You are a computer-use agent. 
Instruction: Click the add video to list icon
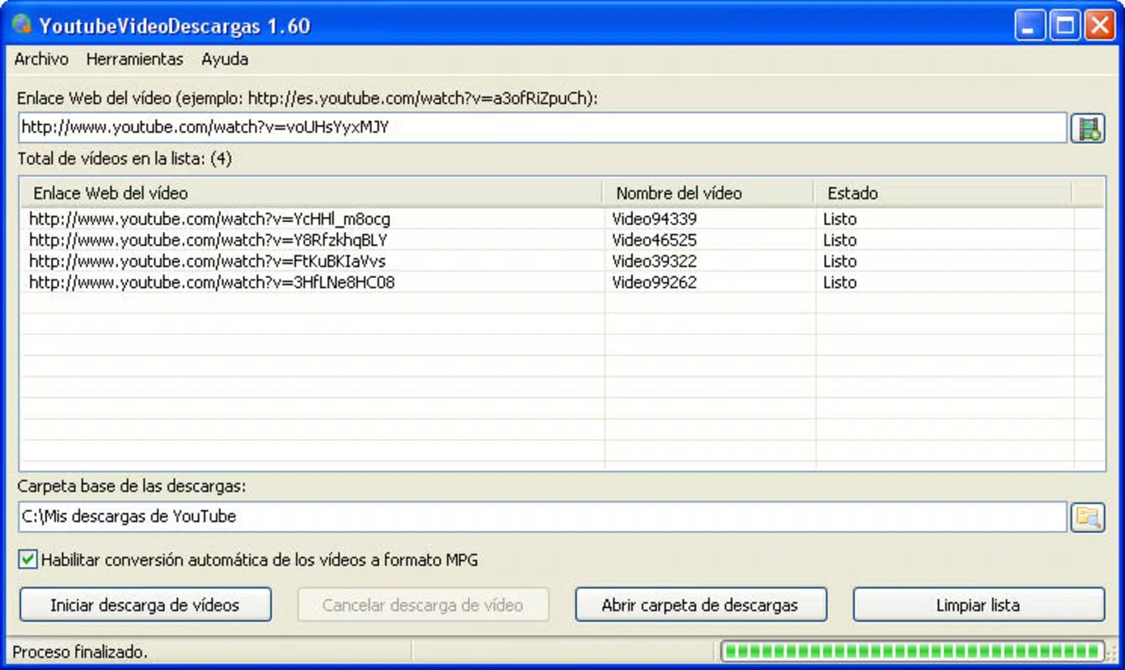(x=1088, y=128)
